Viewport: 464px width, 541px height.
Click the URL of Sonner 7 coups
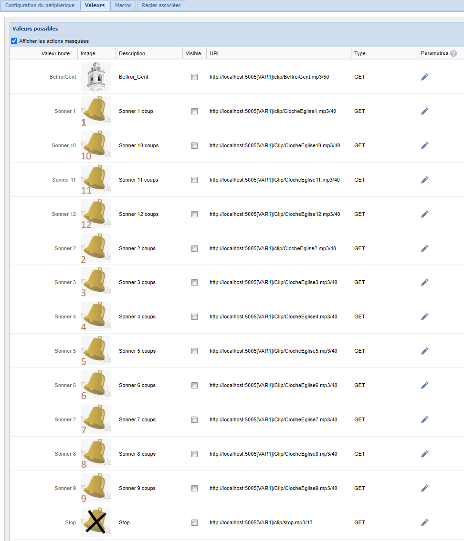coord(273,419)
